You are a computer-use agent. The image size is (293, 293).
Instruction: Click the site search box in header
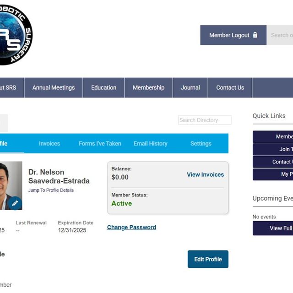[280, 35]
